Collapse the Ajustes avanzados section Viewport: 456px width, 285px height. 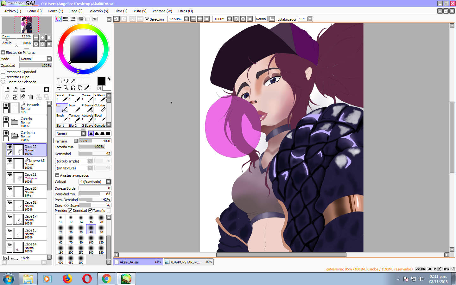click(57, 175)
